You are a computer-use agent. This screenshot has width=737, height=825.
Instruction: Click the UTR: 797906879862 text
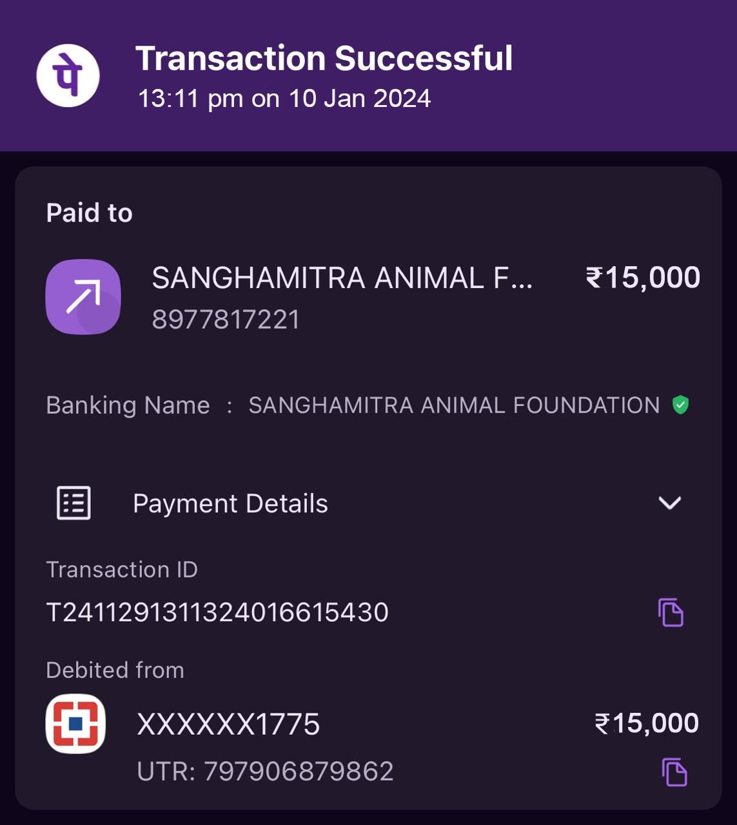(x=265, y=772)
